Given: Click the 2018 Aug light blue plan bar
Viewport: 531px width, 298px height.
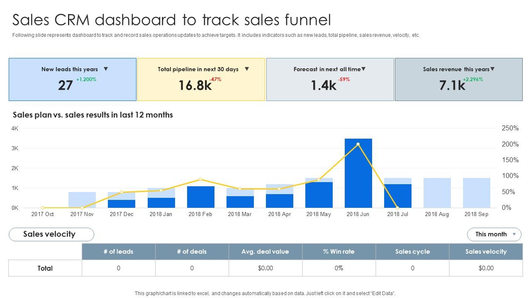Looking at the screenshot, I should (x=437, y=193).
